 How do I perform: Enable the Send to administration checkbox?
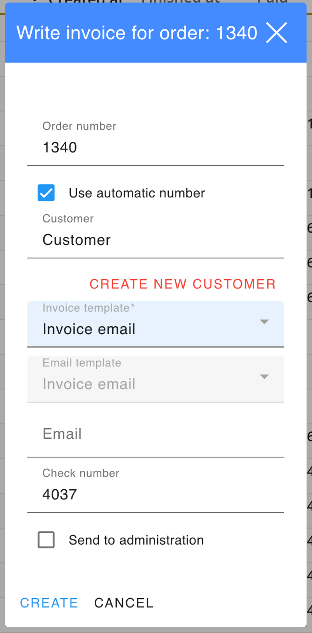click(x=46, y=540)
